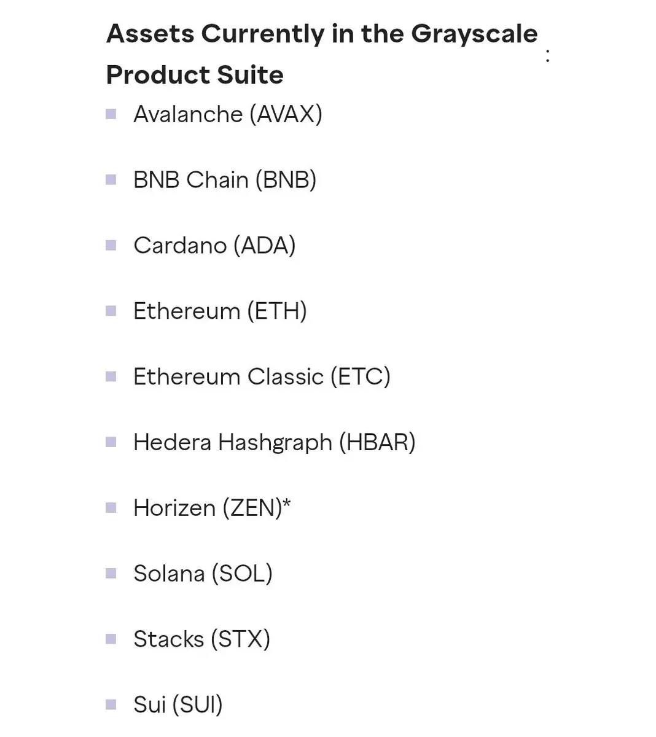
Task: Click the bullet beside Avalanche (AVAX)
Action: pos(111,114)
